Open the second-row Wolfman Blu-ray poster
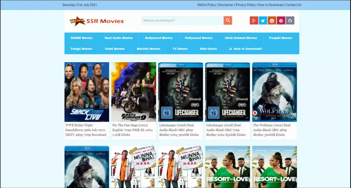 87,167
